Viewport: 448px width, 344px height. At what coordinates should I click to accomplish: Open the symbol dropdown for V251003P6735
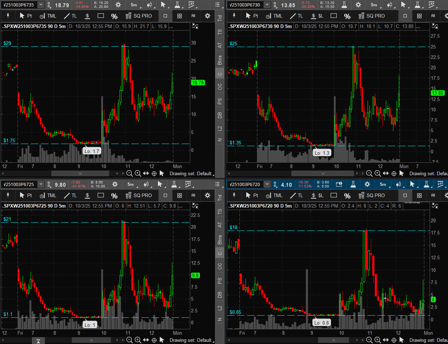41,5
